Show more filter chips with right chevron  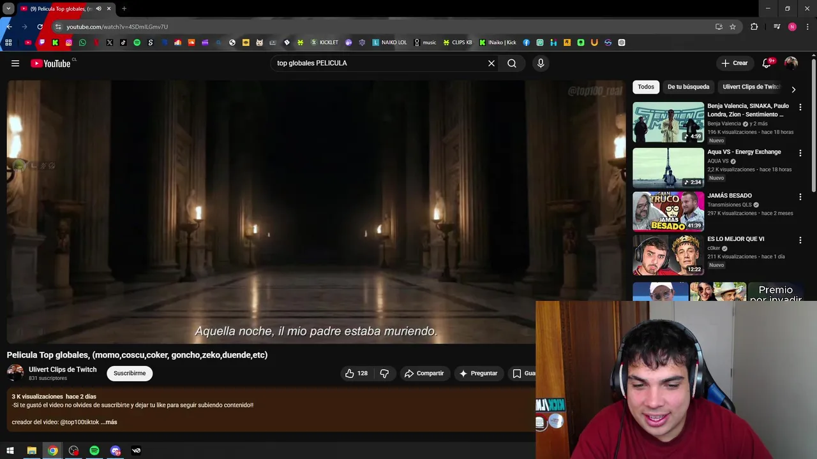coord(793,89)
